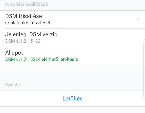Tap blank area right of Jelenlegi DSM verzió
Viewport: 145px width, 113px height.
click(x=101, y=38)
